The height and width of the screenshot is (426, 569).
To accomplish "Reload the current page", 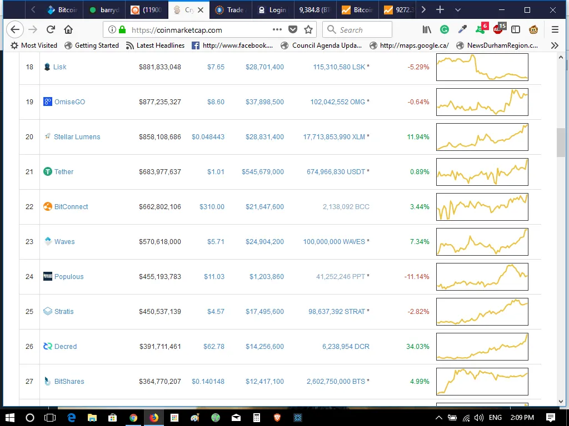I will click(51, 30).
